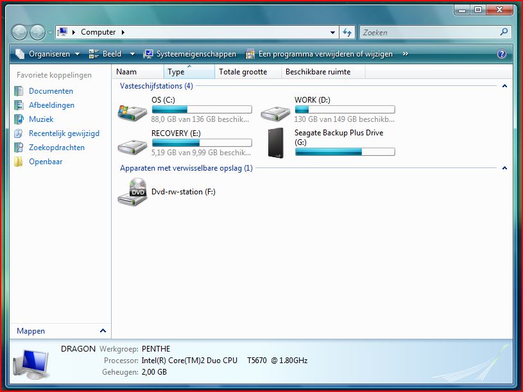Screen dimensions: 523x392
Task: Go back with the Back arrow button
Action: [x=20, y=32]
